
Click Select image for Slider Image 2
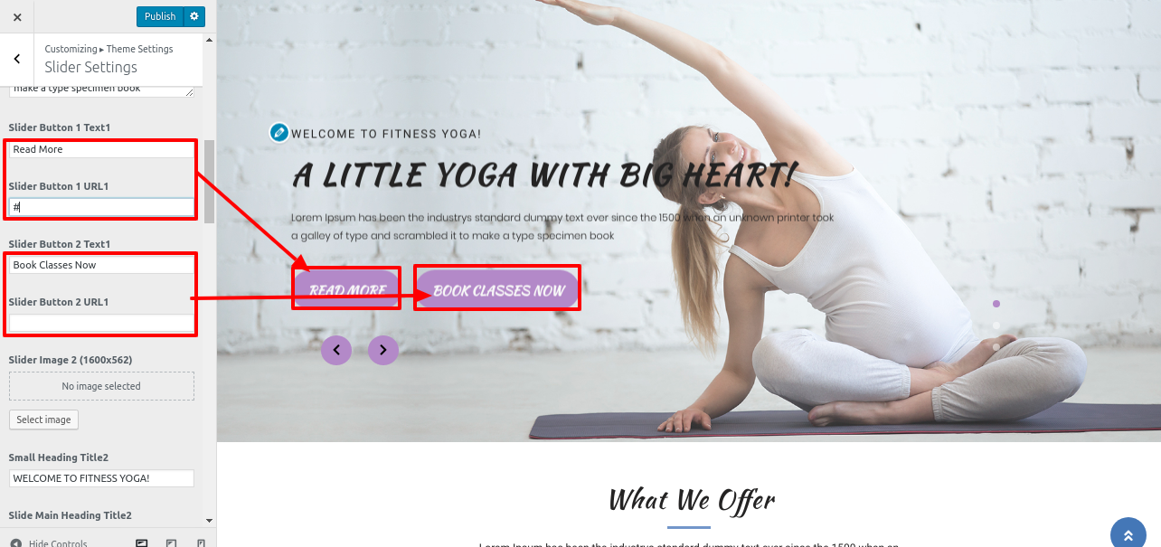click(x=43, y=420)
